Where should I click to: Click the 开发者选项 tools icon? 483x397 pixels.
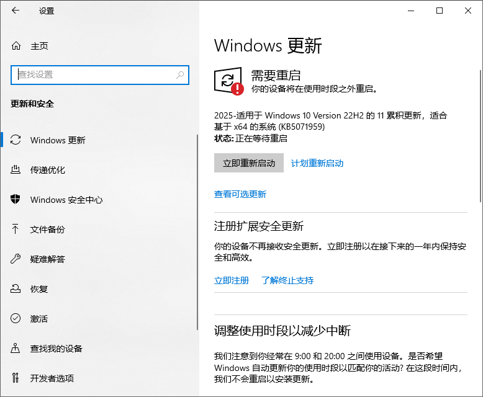(16, 378)
